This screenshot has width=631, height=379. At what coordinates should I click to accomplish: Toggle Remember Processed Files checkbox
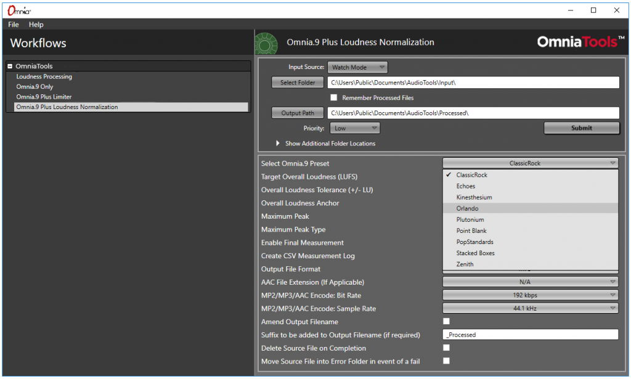[x=334, y=97]
